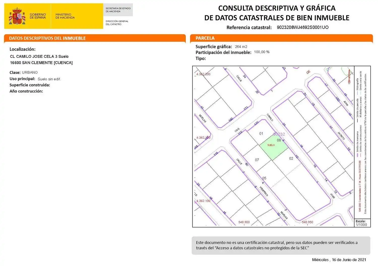Click the 'Superficie construida:' label
The width and height of the screenshot is (378, 266).
tap(30, 85)
